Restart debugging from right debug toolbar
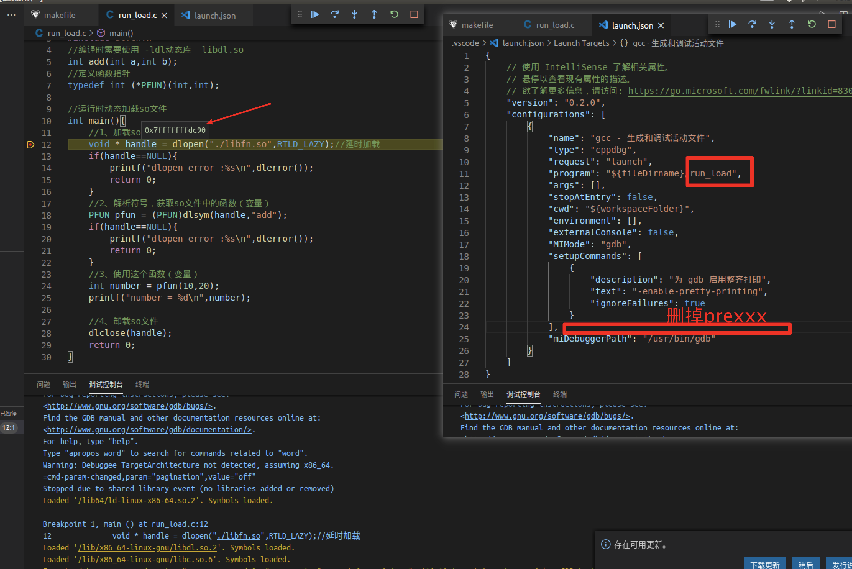The height and width of the screenshot is (569, 852). (812, 25)
